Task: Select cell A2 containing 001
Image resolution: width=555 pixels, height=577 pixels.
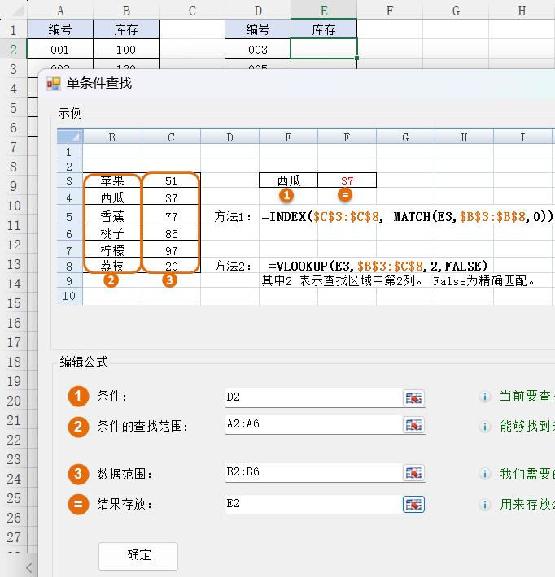Action: coord(60,50)
